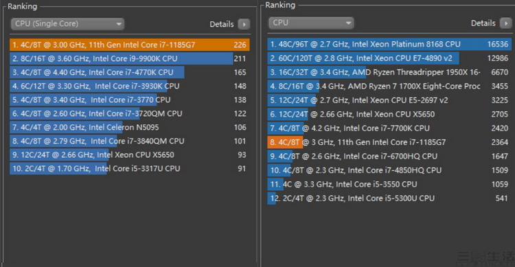Select the Xeon E5-2697 v2 row
This screenshot has height=267, width=515.
pyautogui.click(x=389, y=100)
